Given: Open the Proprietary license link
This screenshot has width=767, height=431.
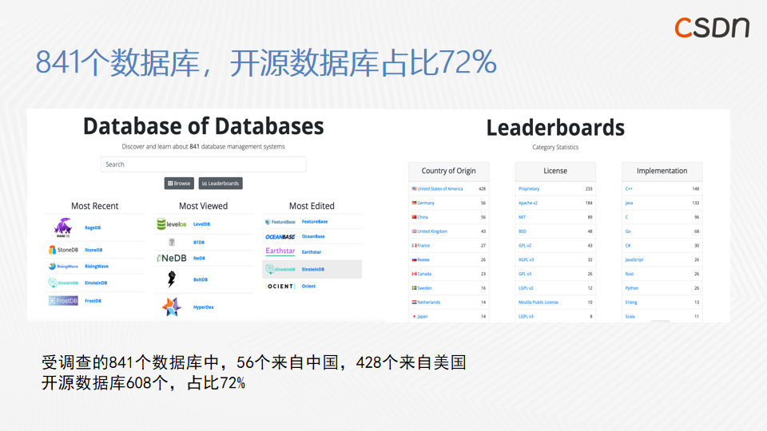Looking at the screenshot, I should [529, 188].
